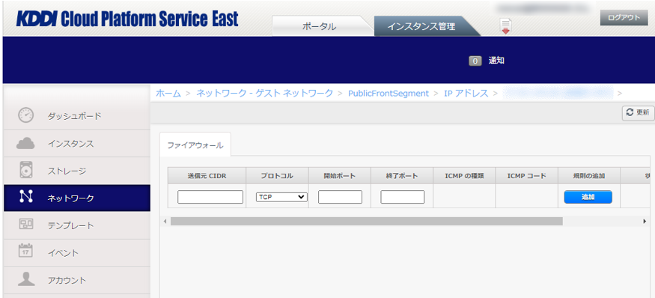Click the cloud icon for インスタンス
Image resolution: width=655 pixels, height=298 pixels.
click(26, 143)
